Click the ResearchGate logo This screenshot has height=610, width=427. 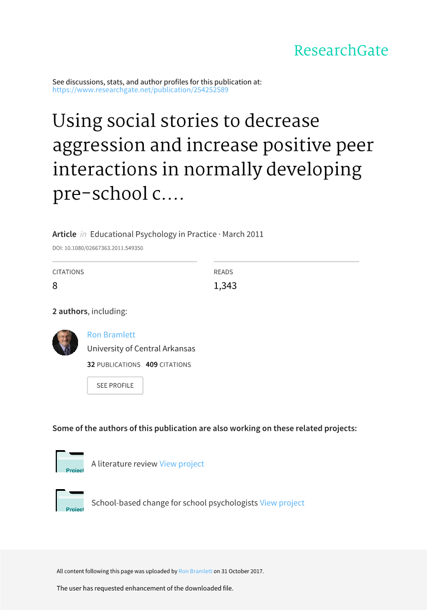pyautogui.click(x=341, y=51)
